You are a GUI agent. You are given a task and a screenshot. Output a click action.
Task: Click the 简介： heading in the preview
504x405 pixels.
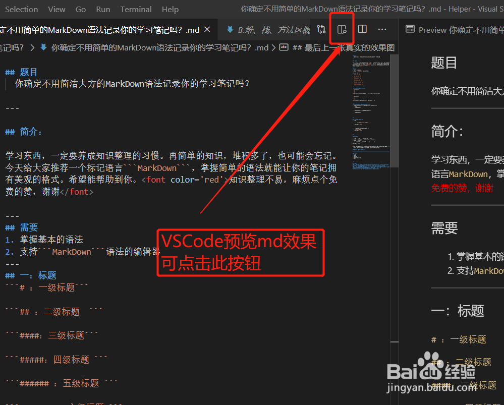tap(447, 132)
